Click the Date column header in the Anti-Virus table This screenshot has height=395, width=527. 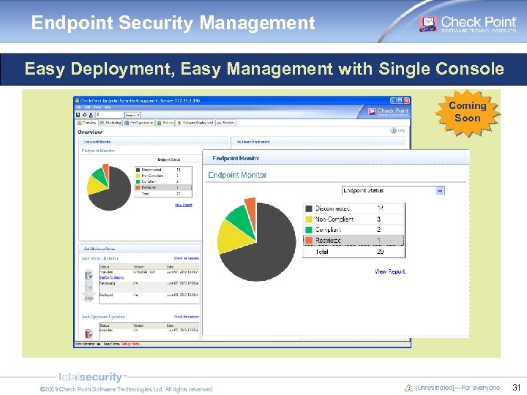pos(182,267)
